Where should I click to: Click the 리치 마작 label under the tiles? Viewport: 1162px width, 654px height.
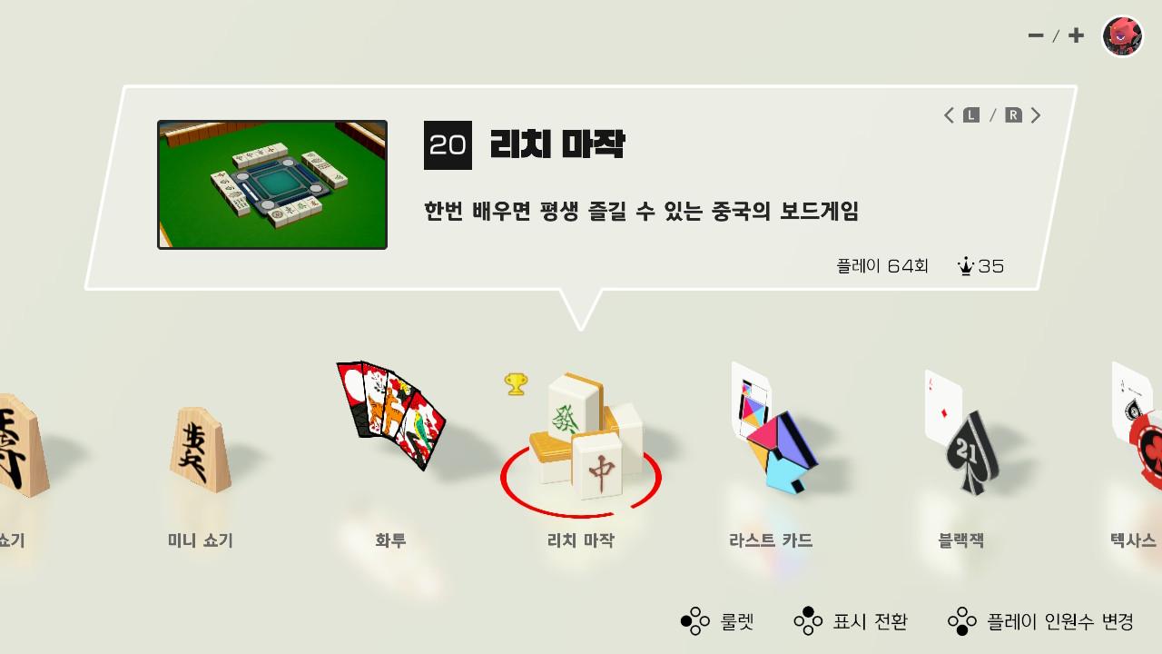(581, 540)
